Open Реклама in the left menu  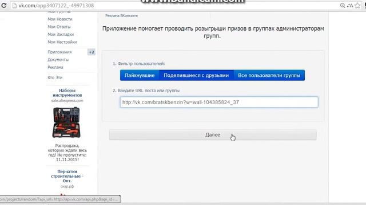click(x=55, y=67)
